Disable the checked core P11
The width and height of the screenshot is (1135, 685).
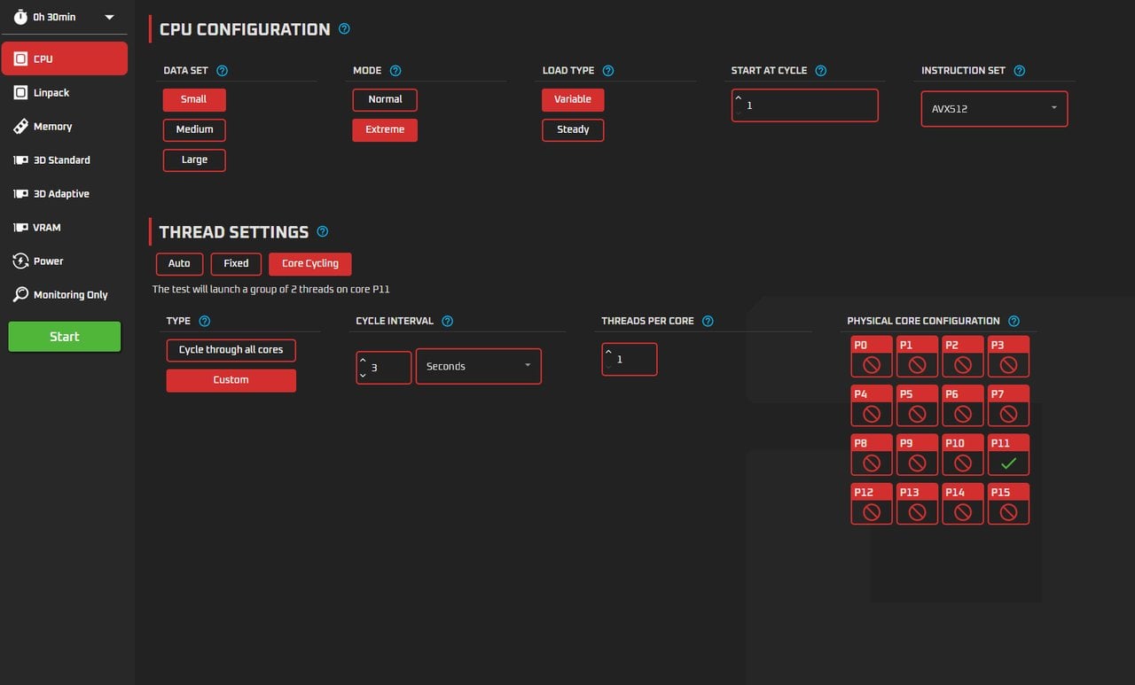[1008, 455]
